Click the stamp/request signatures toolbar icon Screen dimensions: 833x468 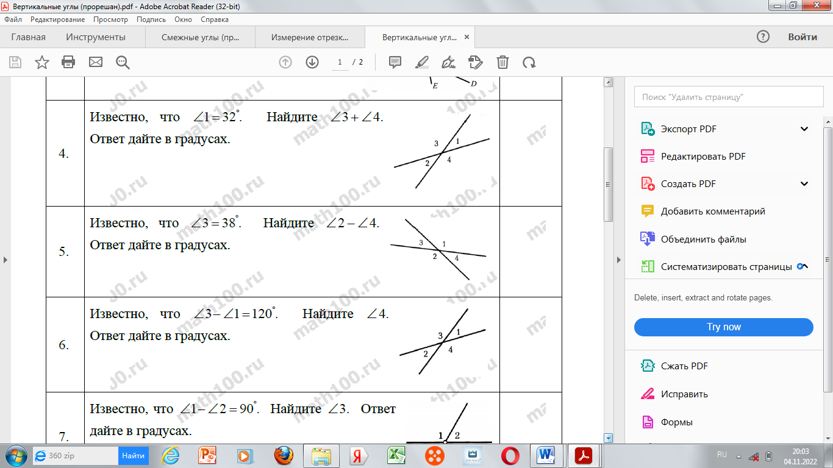[x=475, y=62]
